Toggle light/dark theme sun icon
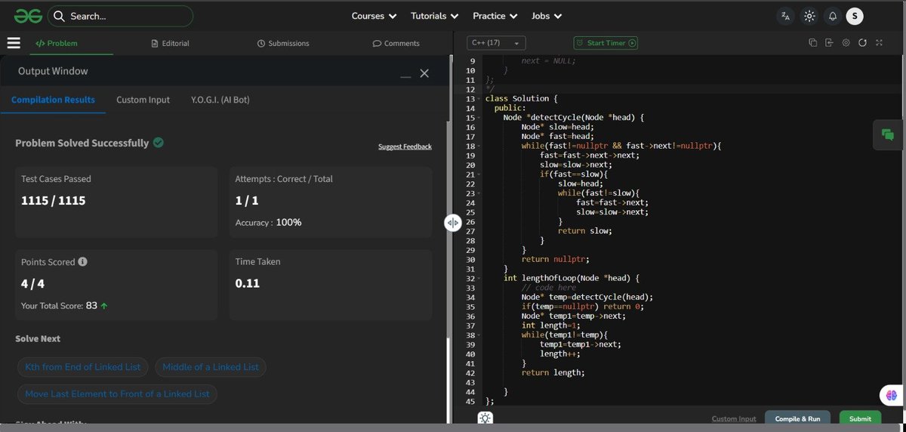 (x=809, y=16)
